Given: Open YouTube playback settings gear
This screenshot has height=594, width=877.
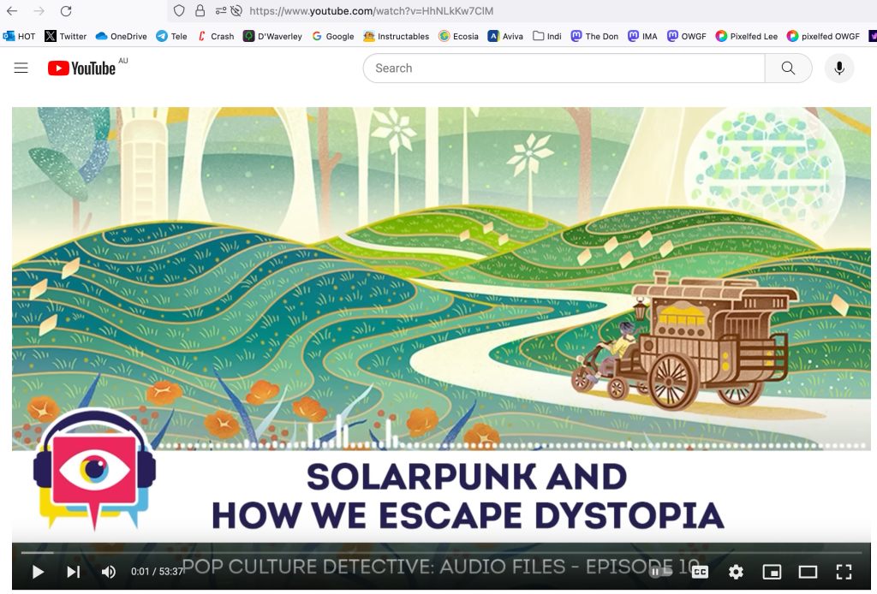Looking at the screenshot, I should pos(735,572).
